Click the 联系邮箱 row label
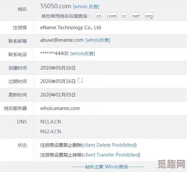The height and width of the screenshot is (172, 187). point(17,41)
